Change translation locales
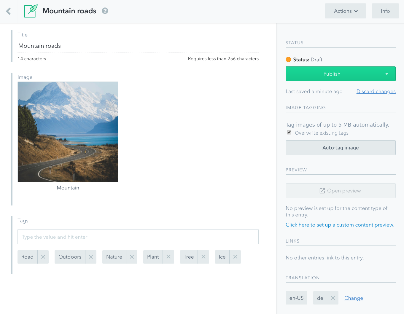 354,298
